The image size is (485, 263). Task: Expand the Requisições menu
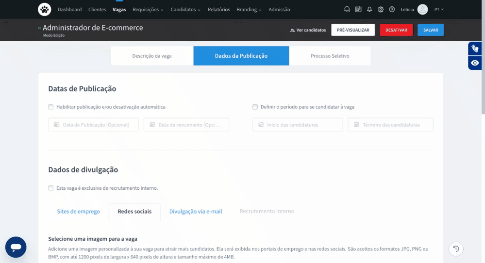(x=148, y=9)
